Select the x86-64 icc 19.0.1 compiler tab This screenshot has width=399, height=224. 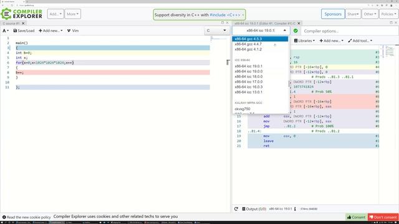264,24
